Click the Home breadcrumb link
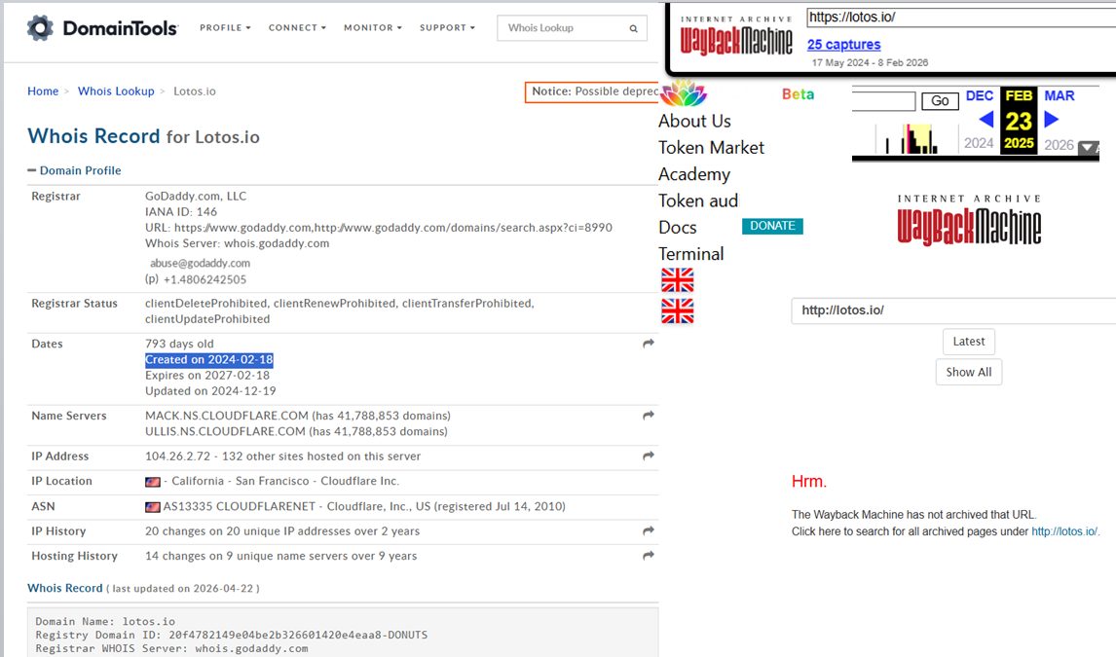This screenshot has width=1116, height=657. coord(43,91)
